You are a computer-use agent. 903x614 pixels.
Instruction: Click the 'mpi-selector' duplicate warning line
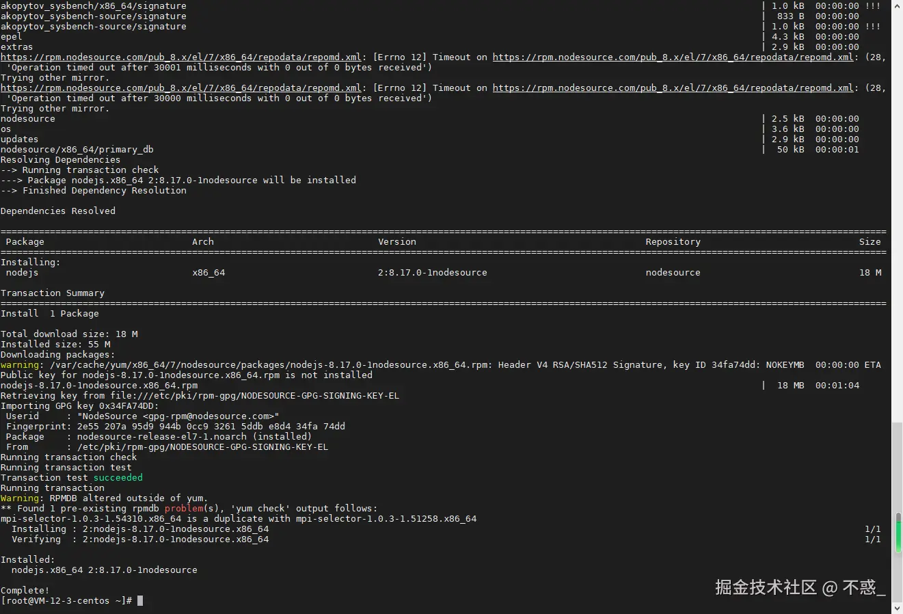tap(239, 519)
